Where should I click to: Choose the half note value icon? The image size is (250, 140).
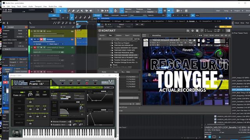tap(68, 17)
